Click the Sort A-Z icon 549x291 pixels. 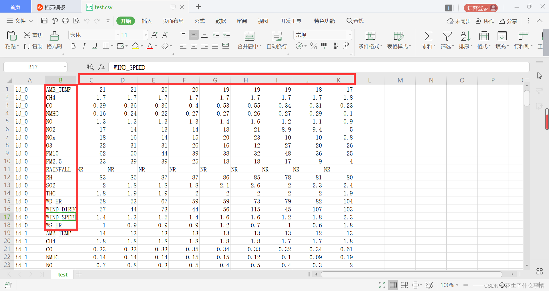click(x=465, y=36)
